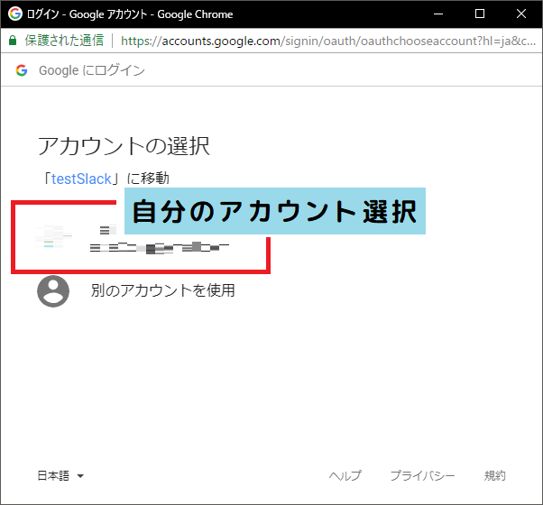Click the Chrome title bar Google favicon
This screenshot has width=543, height=505.
click(15, 14)
